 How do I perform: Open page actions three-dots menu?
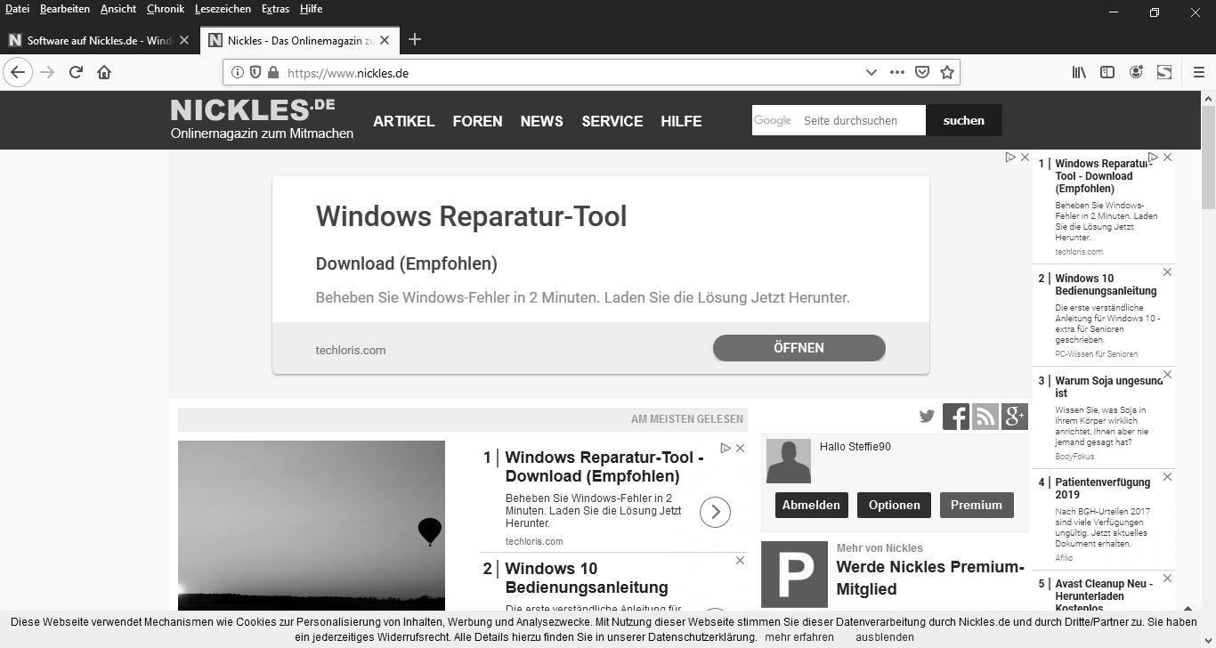(x=897, y=72)
